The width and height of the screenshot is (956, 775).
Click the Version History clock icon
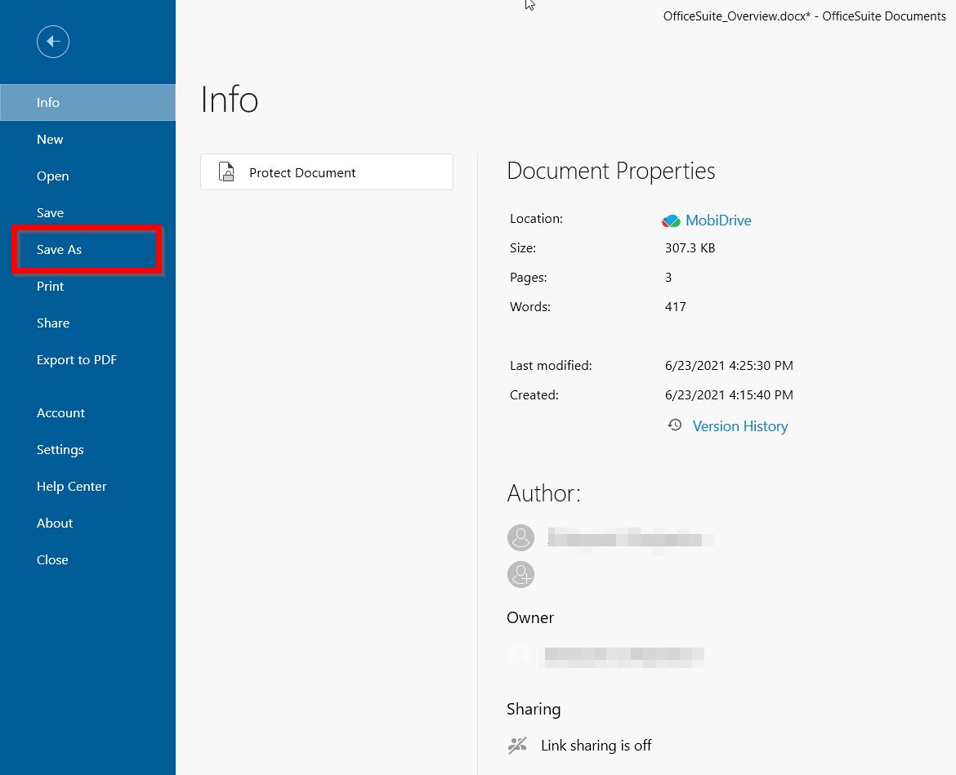[x=674, y=425]
